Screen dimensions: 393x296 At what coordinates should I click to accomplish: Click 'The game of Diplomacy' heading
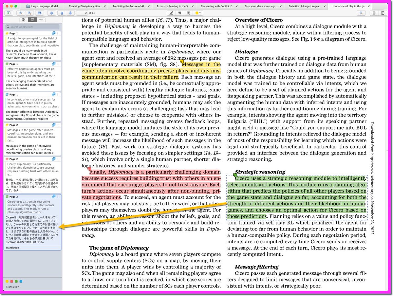[119, 248]
